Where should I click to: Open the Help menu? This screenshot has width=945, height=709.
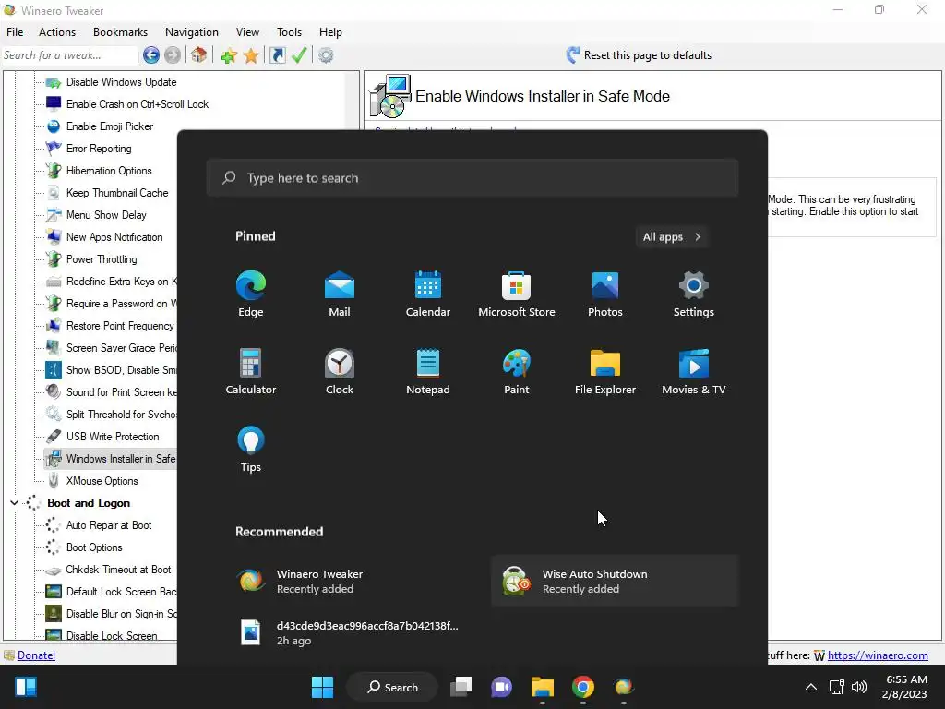point(330,32)
